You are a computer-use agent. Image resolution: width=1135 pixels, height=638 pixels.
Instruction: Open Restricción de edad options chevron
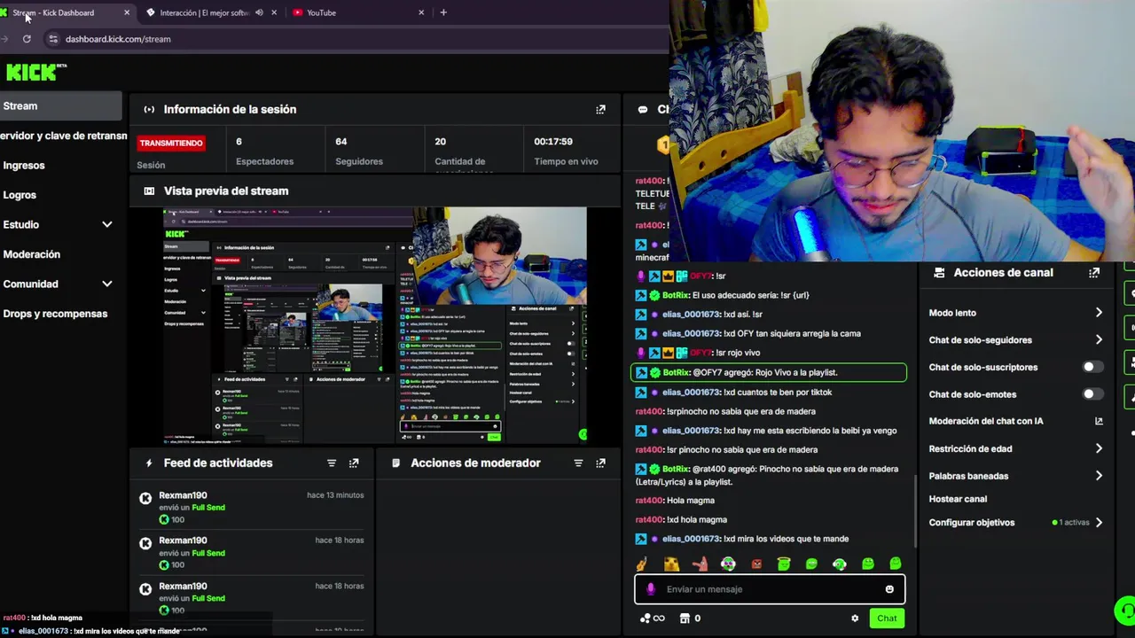1099,449
